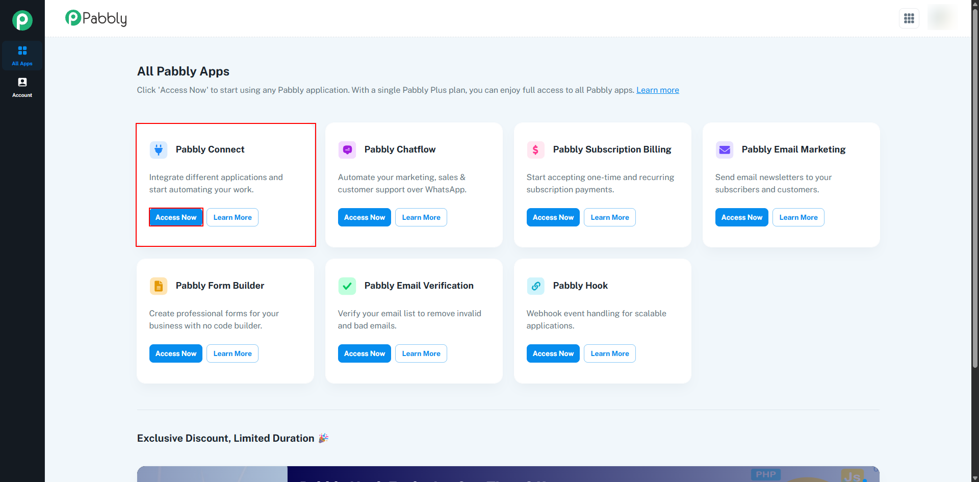Open the Account sidebar section
Image resolution: width=979 pixels, height=482 pixels.
22,87
